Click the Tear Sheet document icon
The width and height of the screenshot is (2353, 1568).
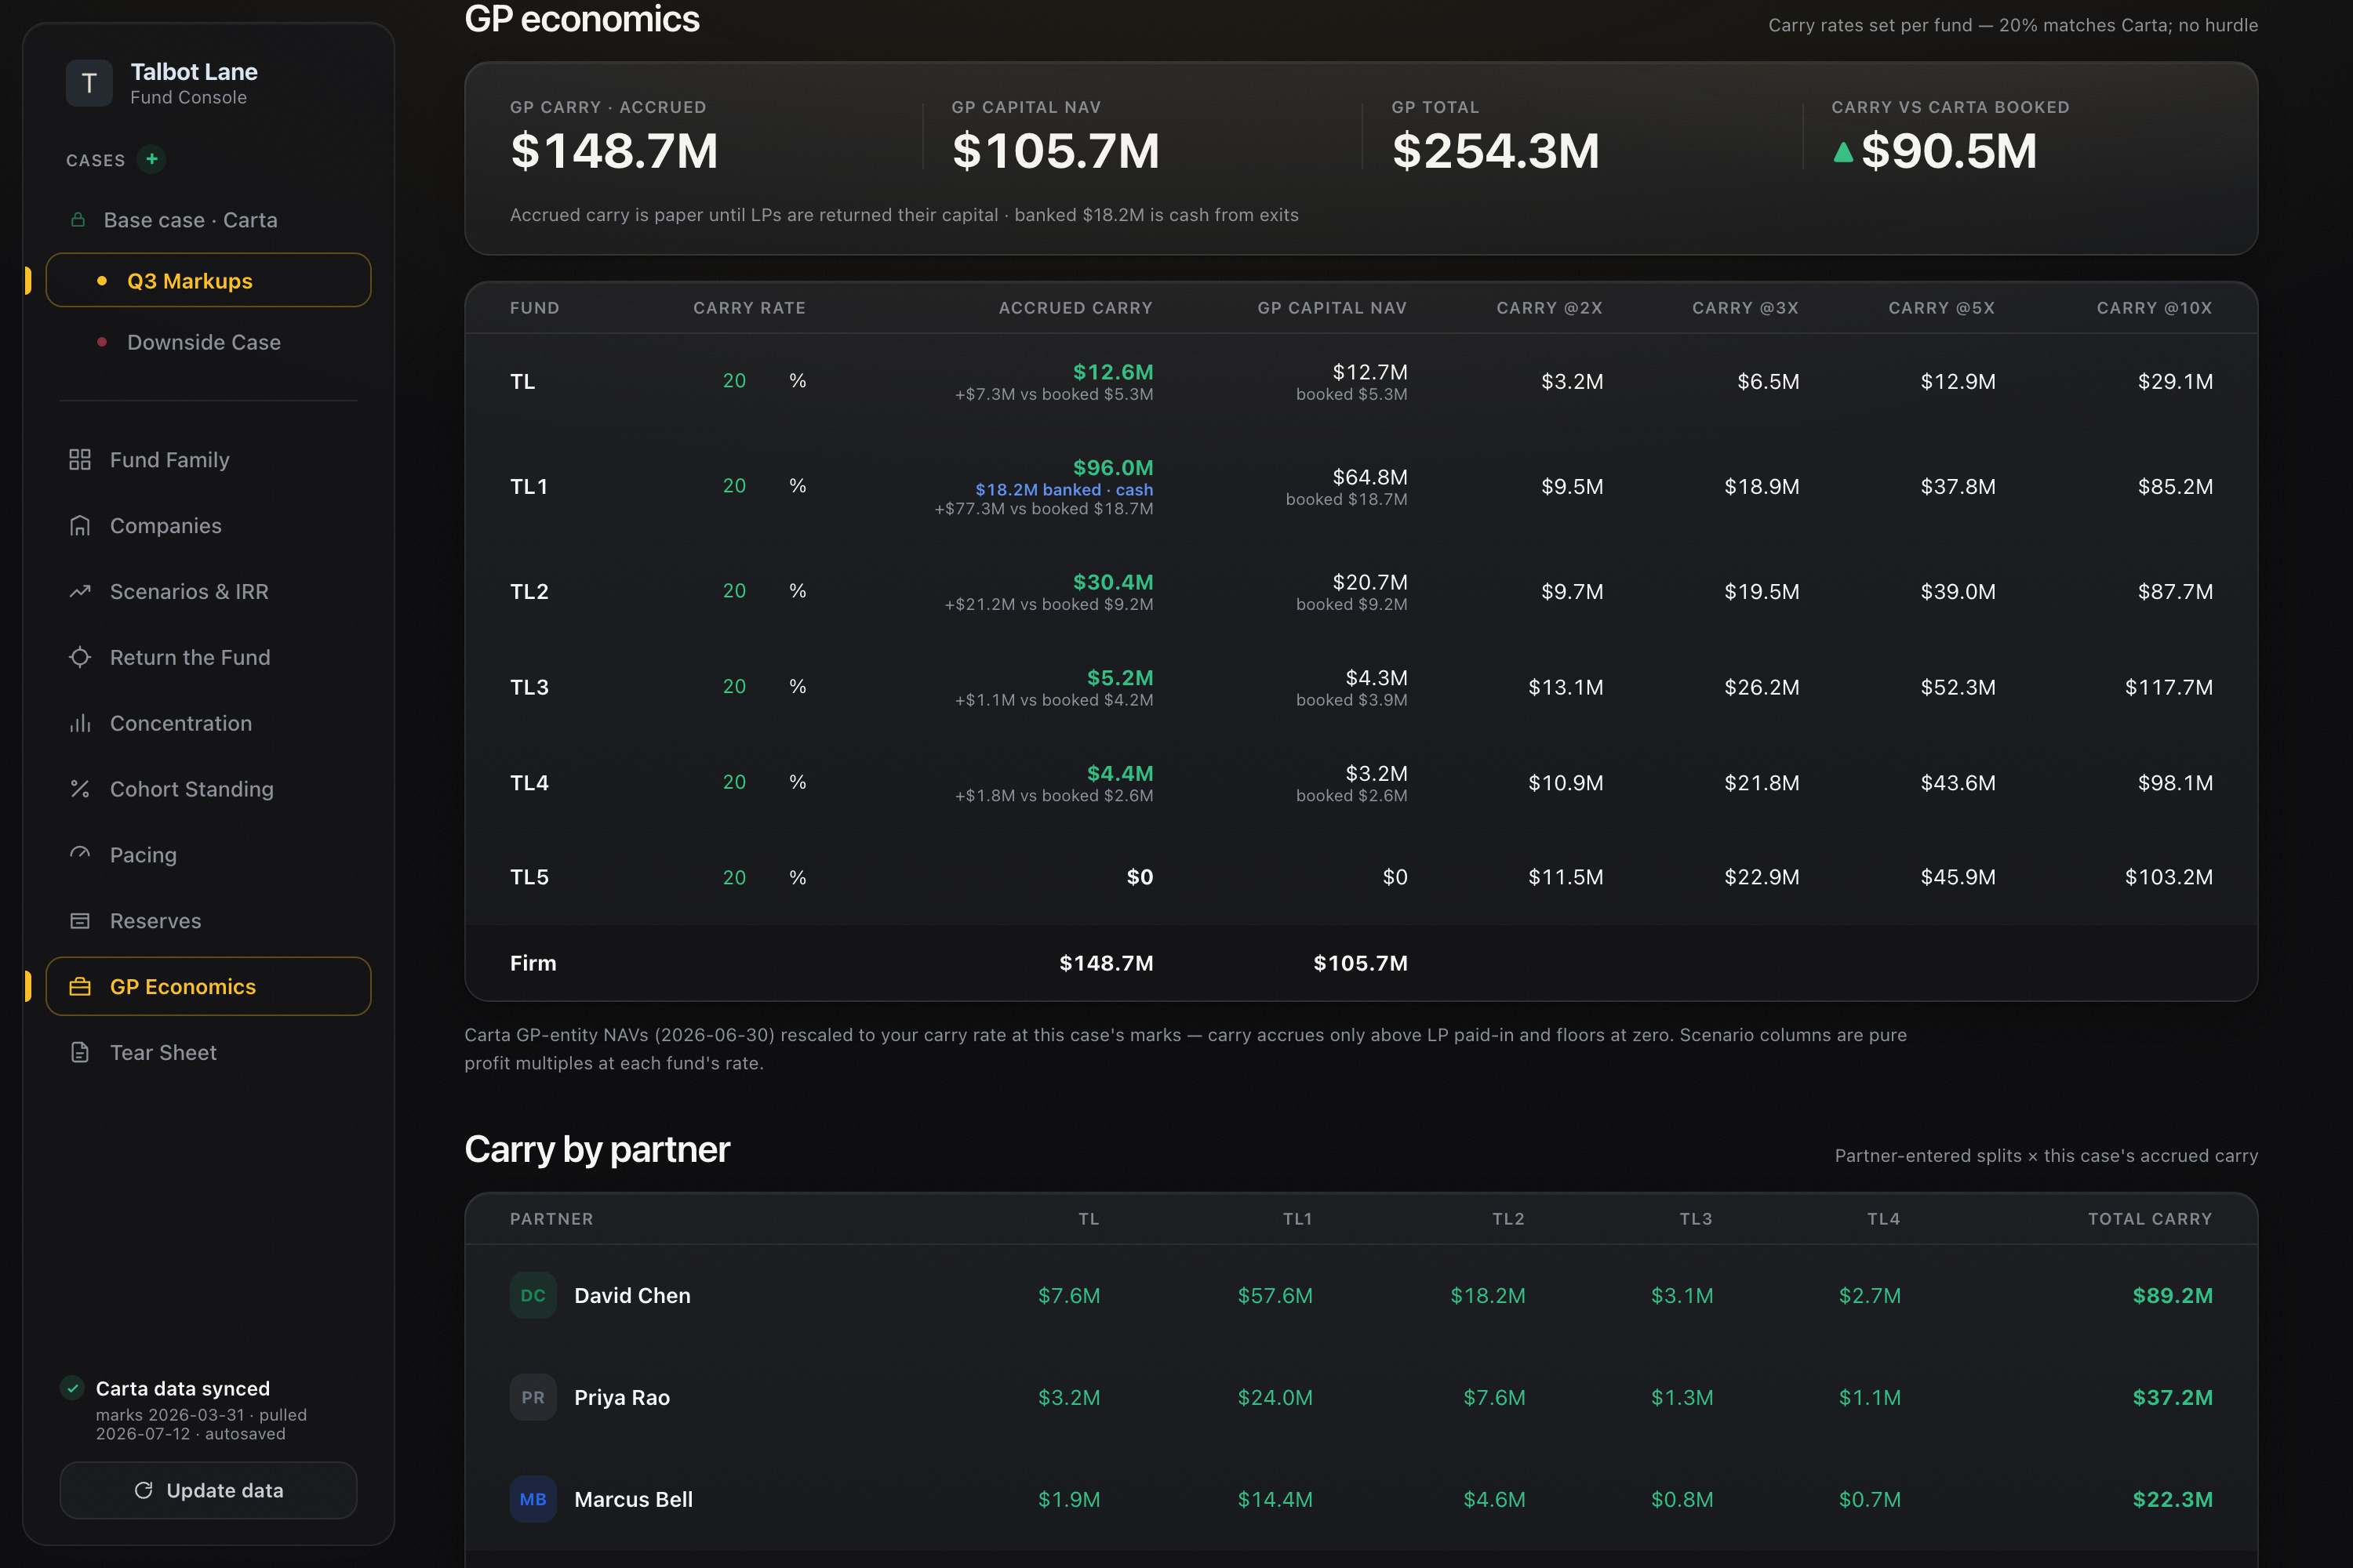tap(80, 1052)
